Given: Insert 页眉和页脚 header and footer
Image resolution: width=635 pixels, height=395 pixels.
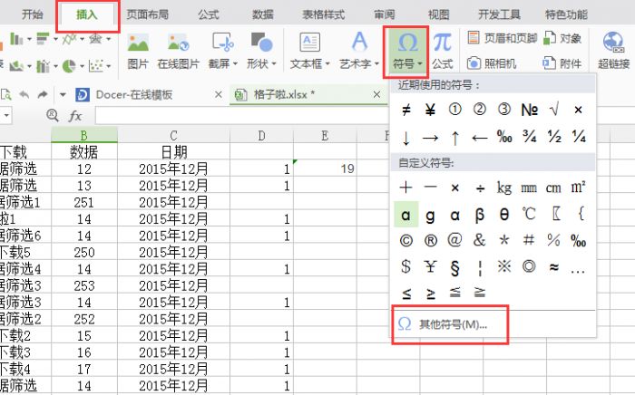Looking at the screenshot, I should pyautogui.click(x=503, y=38).
